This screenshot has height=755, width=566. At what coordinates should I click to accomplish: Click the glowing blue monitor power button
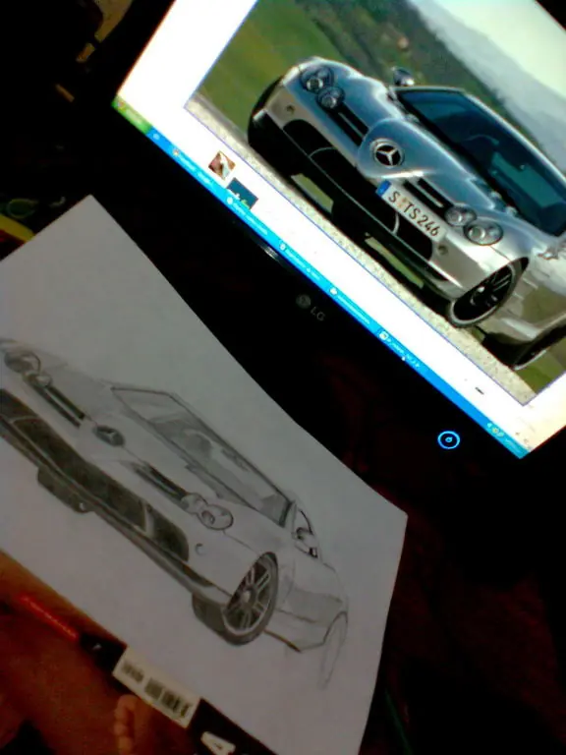(x=448, y=439)
